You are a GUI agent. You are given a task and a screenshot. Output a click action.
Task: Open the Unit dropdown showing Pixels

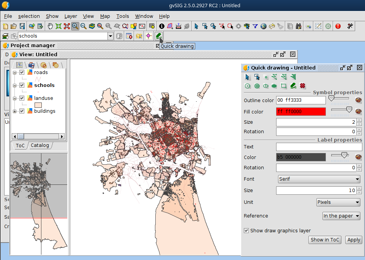[338, 202]
